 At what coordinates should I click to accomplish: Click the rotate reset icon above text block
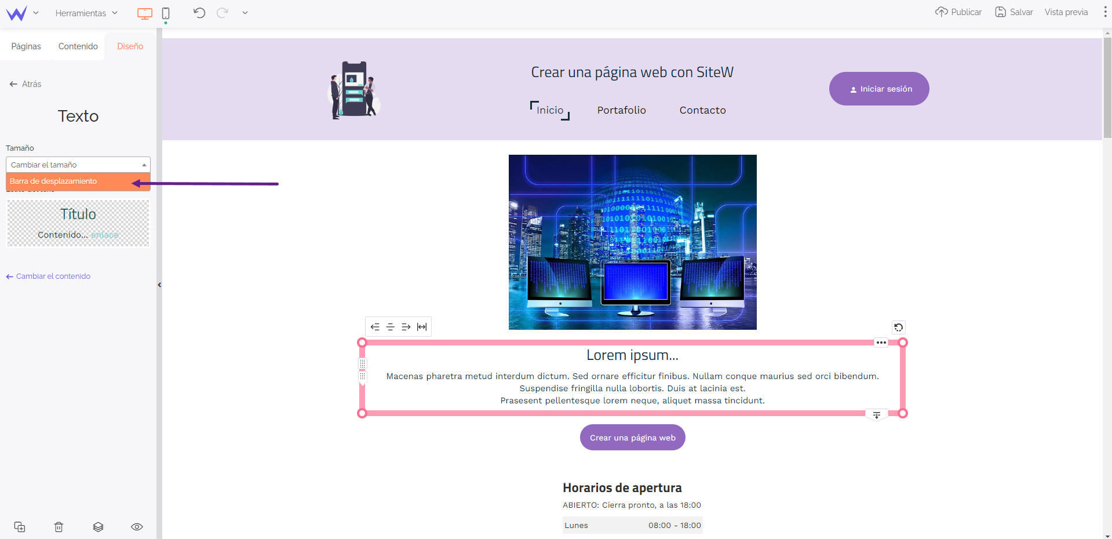[x=898, y=327]
